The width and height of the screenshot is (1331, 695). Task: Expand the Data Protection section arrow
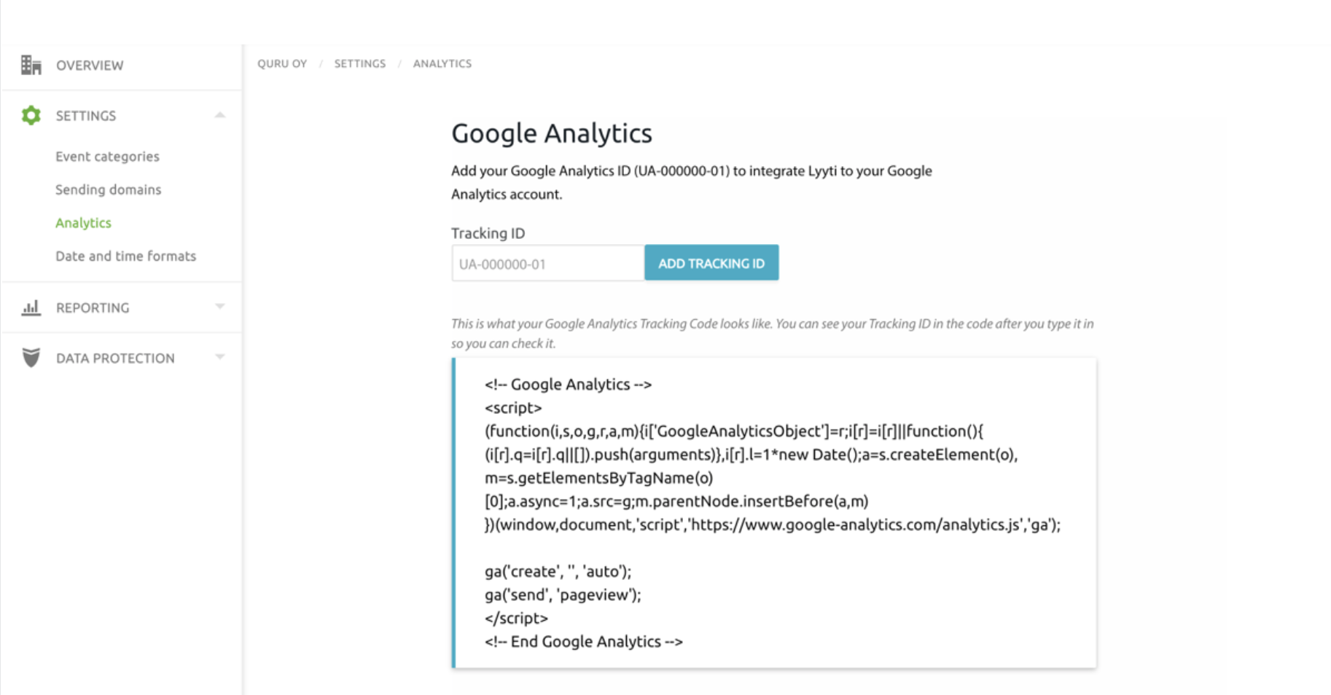220,357
